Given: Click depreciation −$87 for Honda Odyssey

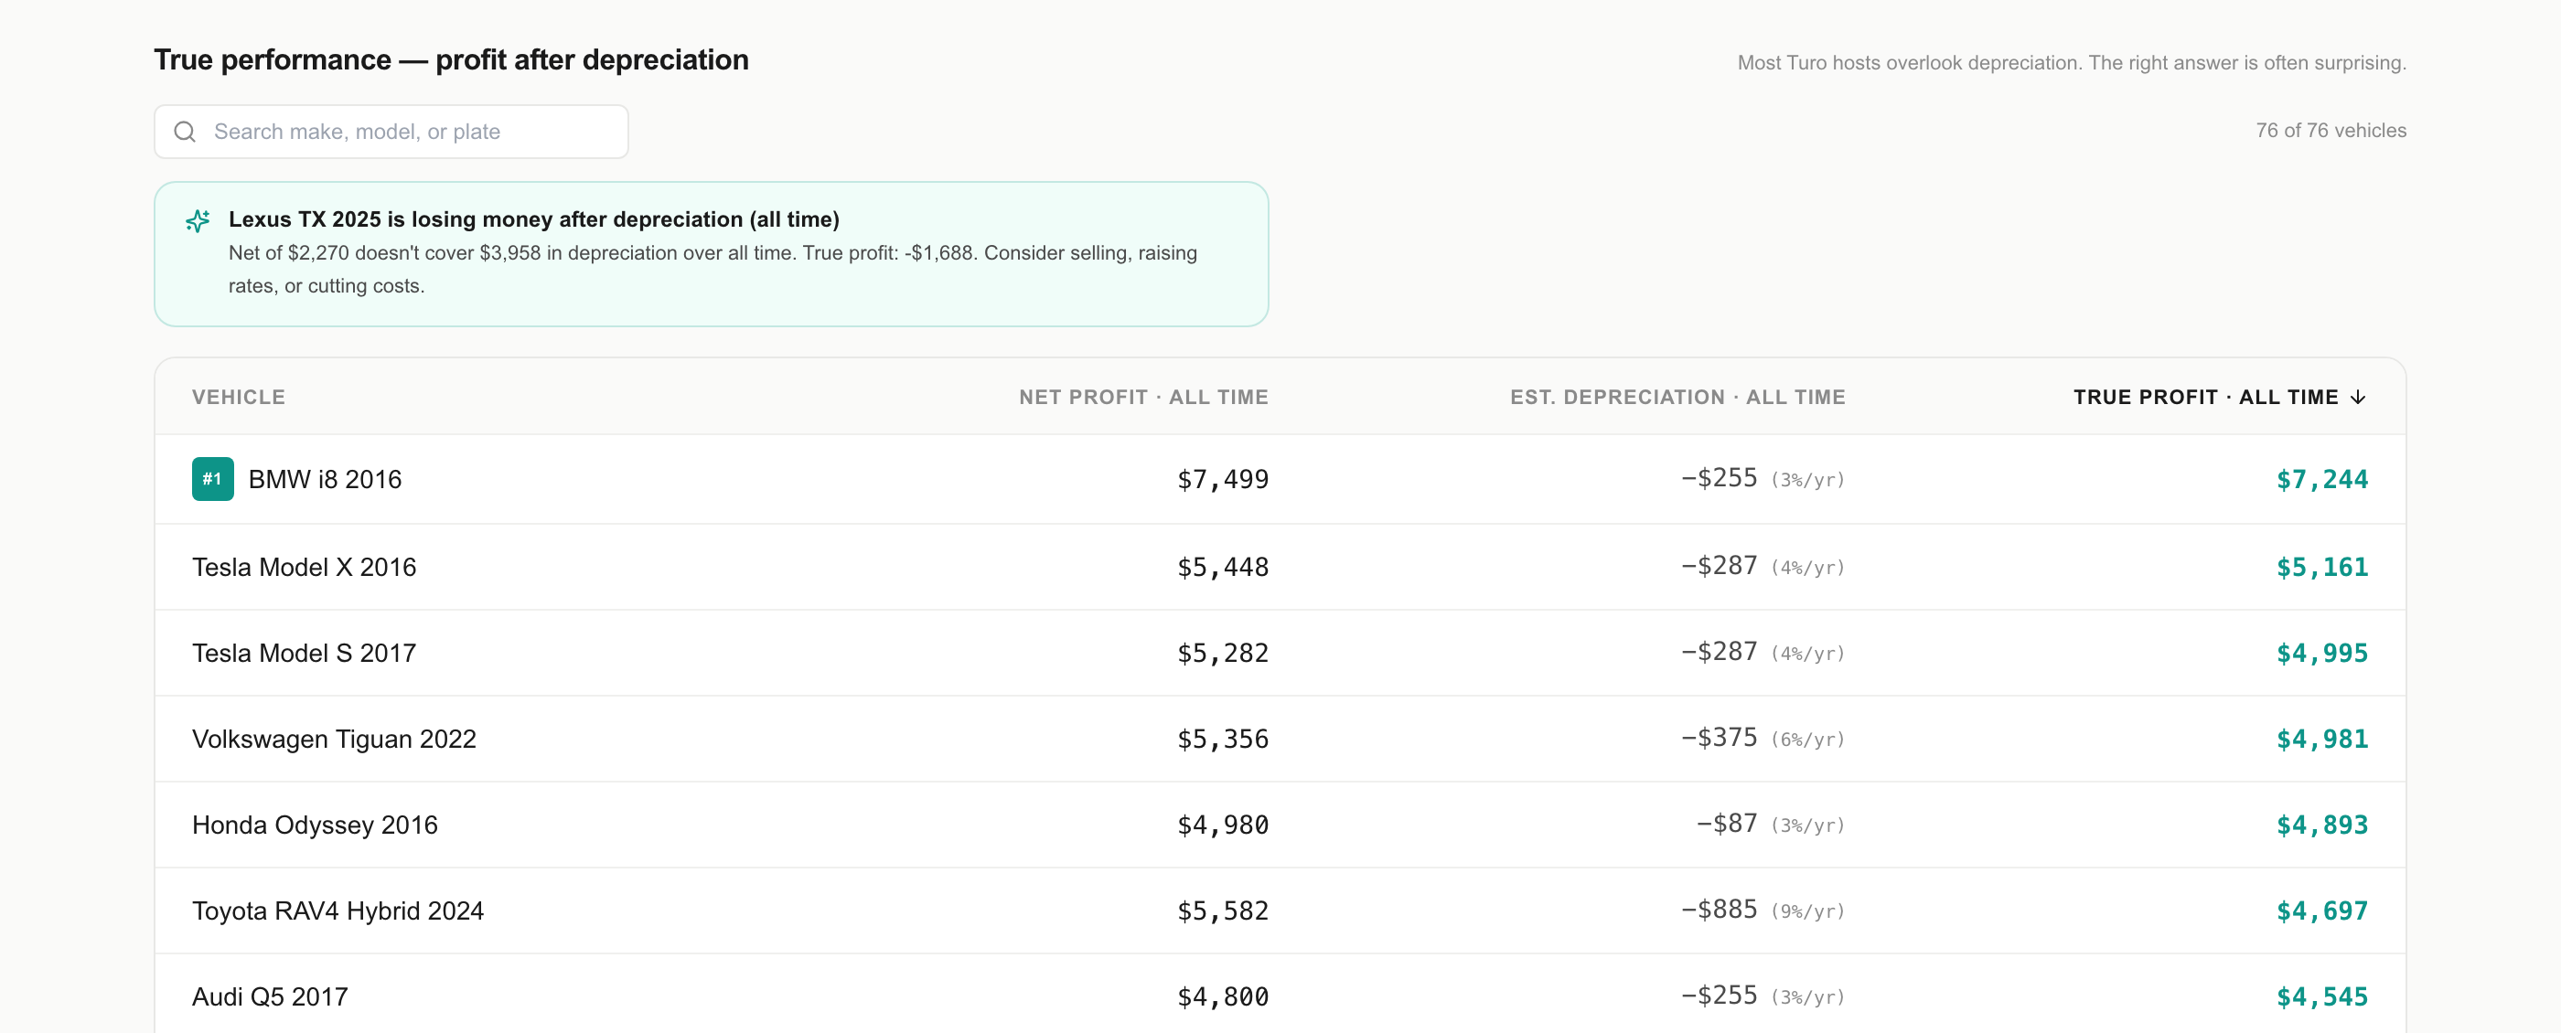Looking at the screenshot, I should tap(1727, 825).
